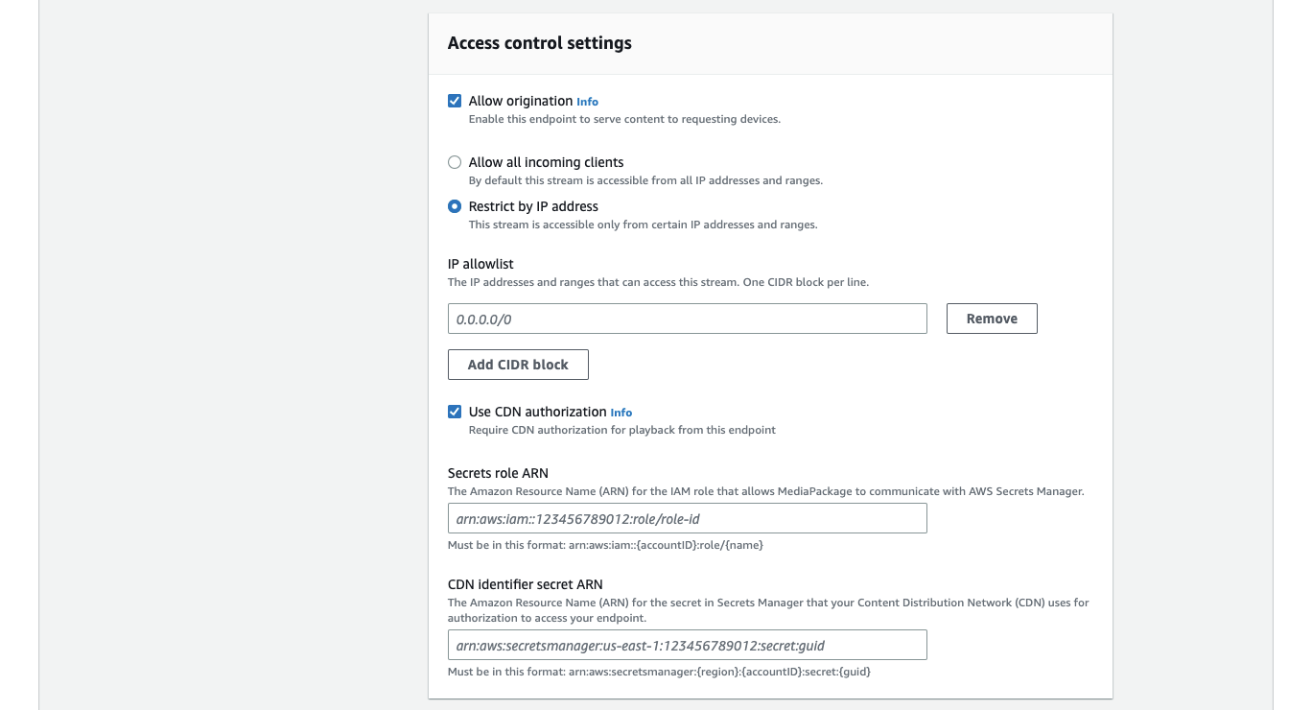Click the Secrets role ARN section label

tap(498, 473)
